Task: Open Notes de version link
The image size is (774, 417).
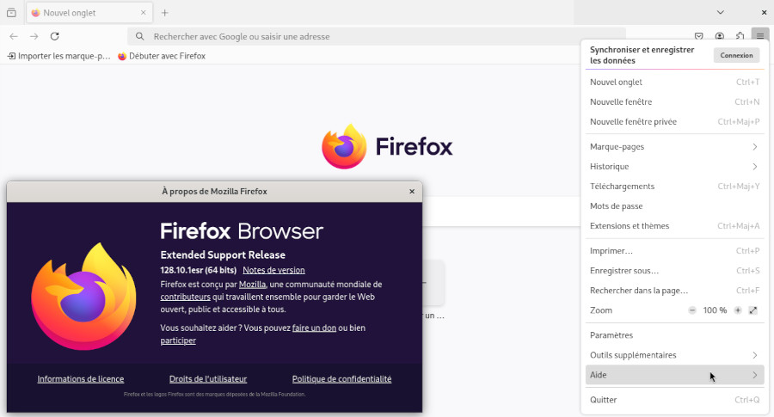Action: 273,270
